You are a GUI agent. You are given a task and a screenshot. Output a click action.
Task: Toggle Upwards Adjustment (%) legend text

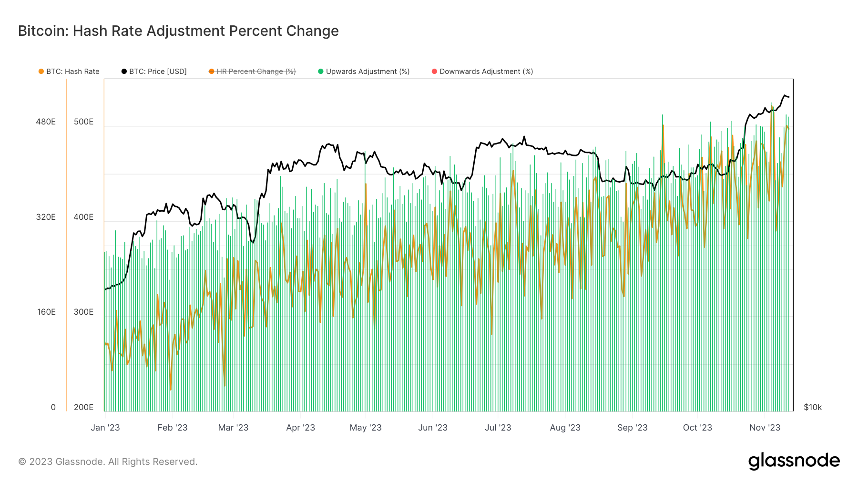pos(368,72)
